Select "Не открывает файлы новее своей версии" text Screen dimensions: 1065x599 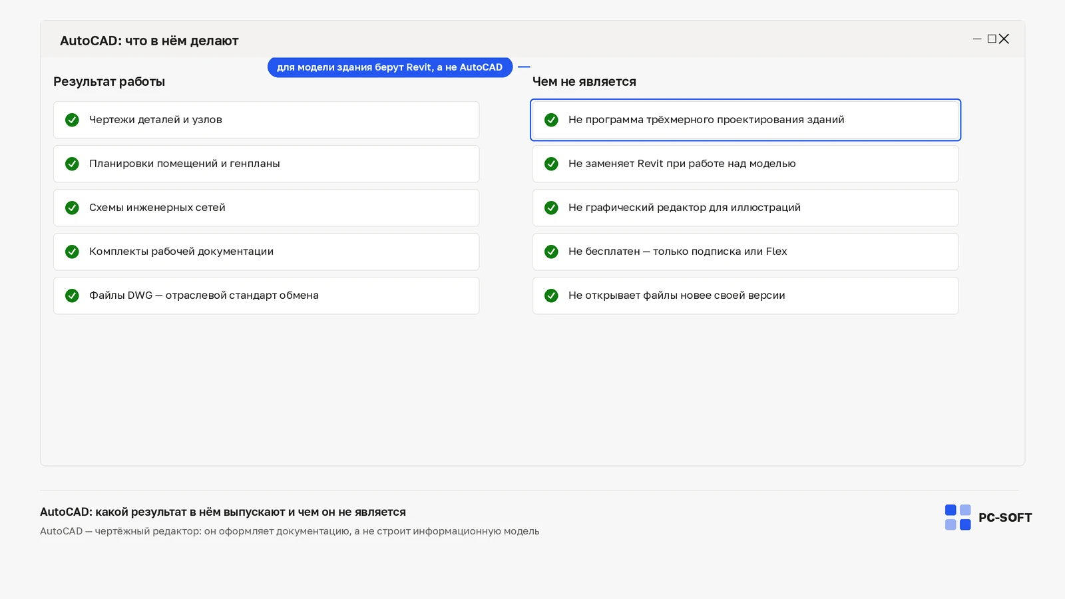(676, 296)
